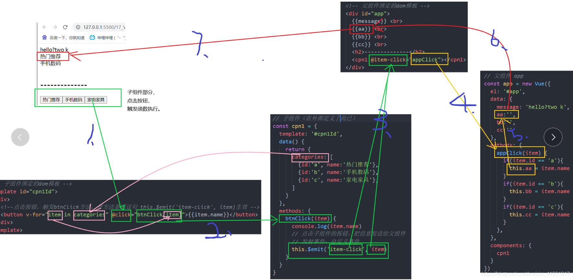
Task: Reload the page with the refresh icon
Action: pyautogui.click(x=65, y=27)
